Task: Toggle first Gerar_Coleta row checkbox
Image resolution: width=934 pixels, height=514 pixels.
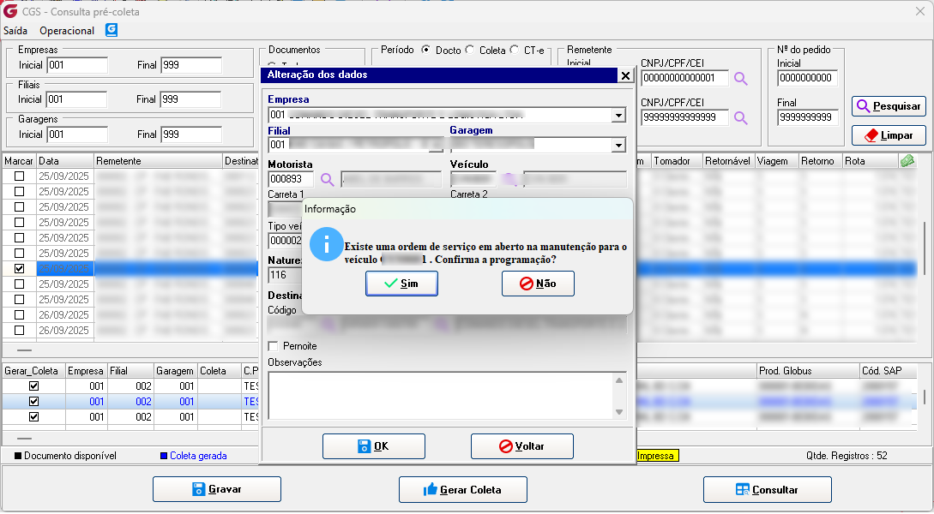Action: [x=34, y=386]
